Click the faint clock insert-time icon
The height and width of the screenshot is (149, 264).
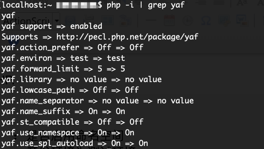188,21
